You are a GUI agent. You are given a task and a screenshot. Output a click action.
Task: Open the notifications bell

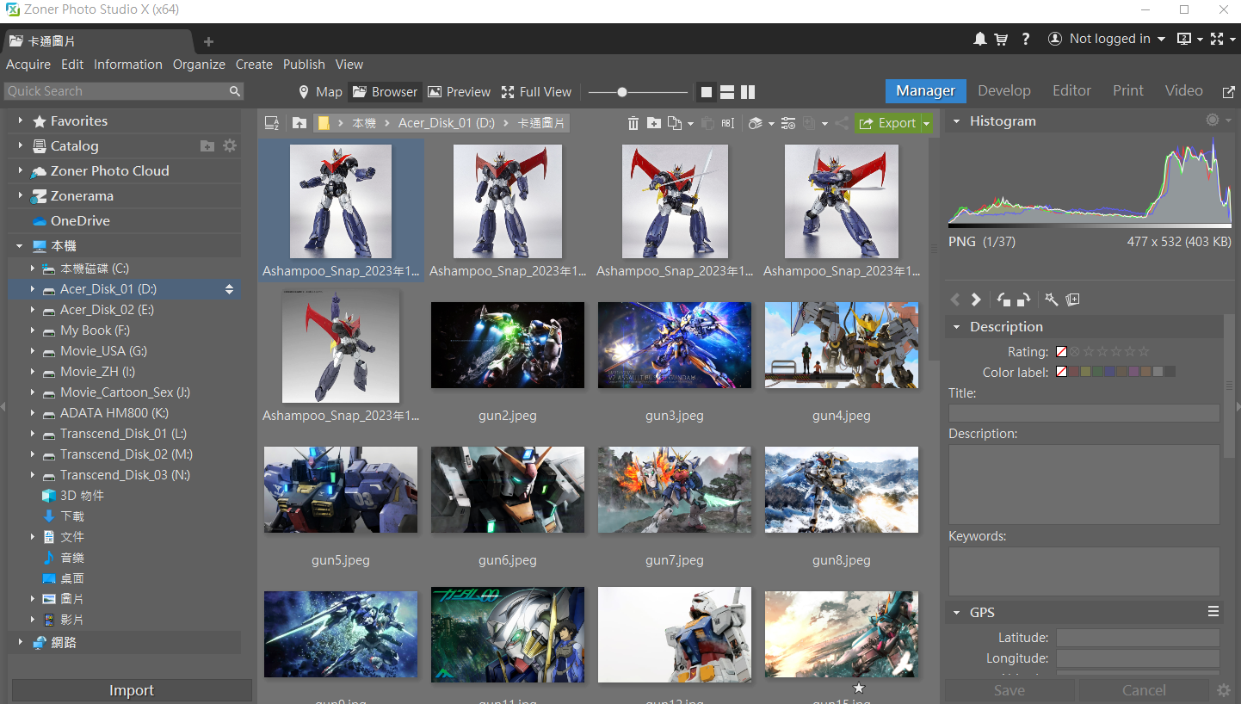(980, 39)
